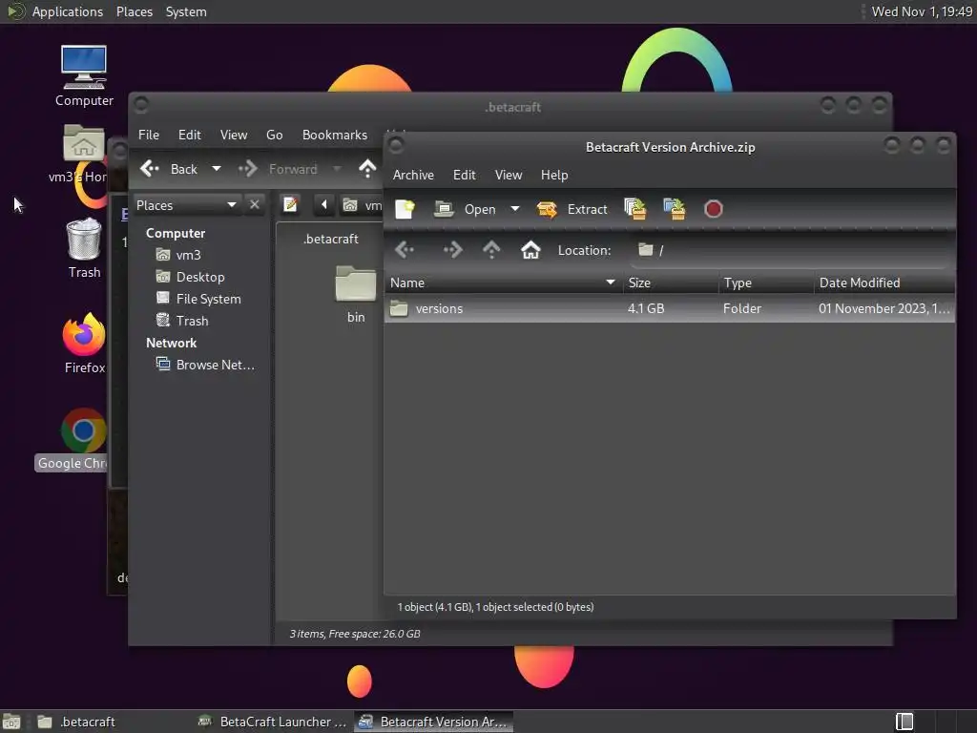Open the Places menu in top panel
This screenshot has width=977, height=733.
coord(134,11)
